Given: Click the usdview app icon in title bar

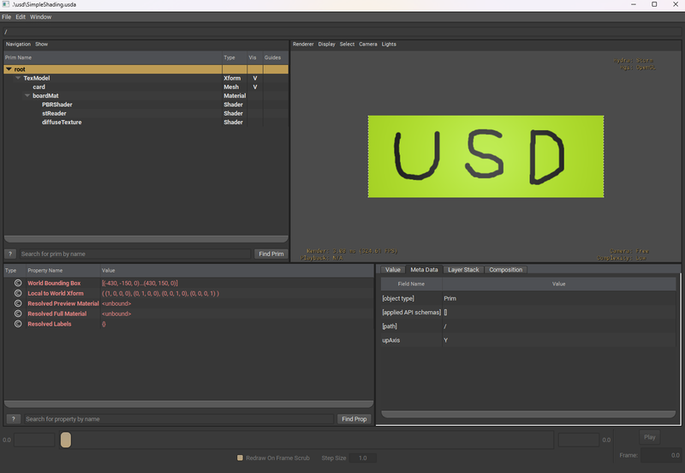Looking at the screenshot, I should tap(5, 4).
